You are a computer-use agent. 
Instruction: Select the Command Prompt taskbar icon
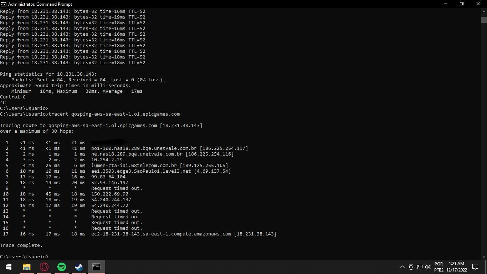pyautogui.click(x=96, y=267)
